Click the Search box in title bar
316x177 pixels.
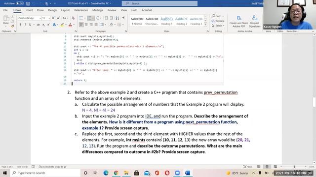tap(159, 3)
